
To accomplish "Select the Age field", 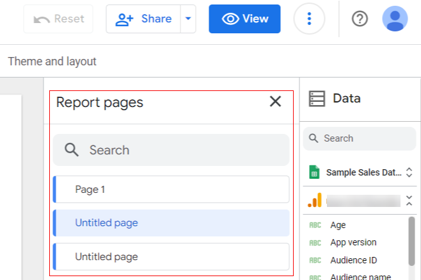I will point(338,225).
